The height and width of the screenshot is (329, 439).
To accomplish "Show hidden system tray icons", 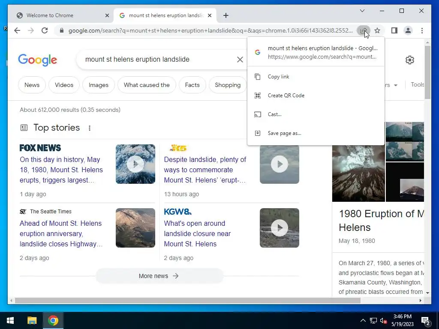I will (363, 320).
